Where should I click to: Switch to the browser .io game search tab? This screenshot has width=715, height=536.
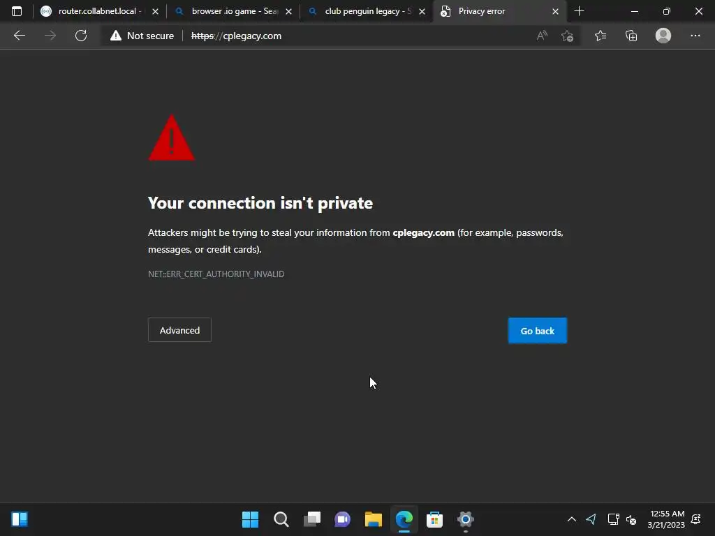pos(227,11)
